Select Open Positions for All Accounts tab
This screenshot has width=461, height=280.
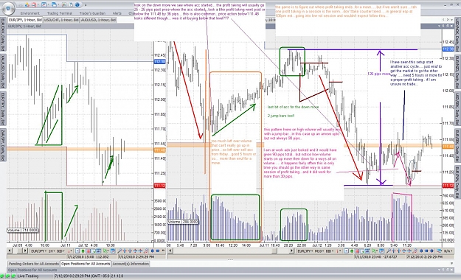86,264
